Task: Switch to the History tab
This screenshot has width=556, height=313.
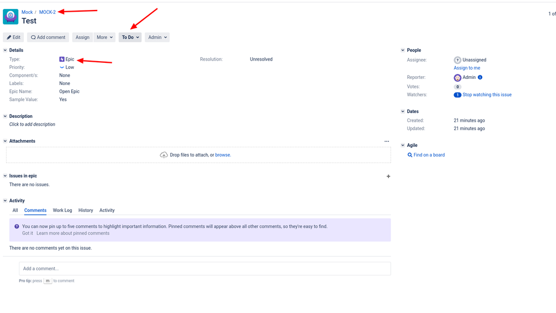Action: pos(86,210)
